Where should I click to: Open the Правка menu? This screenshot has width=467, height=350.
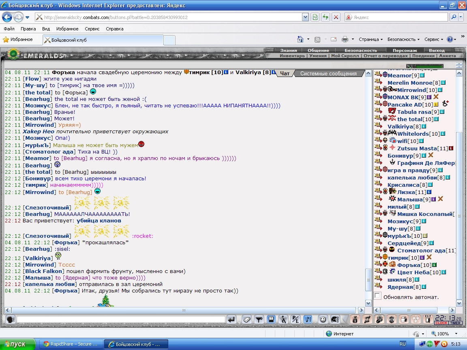pyautogui.click(x=28, y=29)
